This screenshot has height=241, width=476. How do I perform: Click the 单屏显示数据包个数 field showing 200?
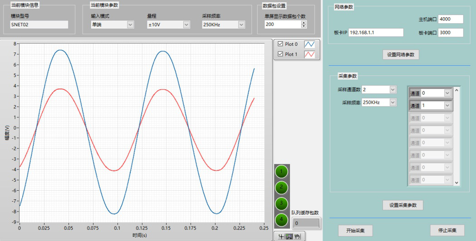coord(283,24)
